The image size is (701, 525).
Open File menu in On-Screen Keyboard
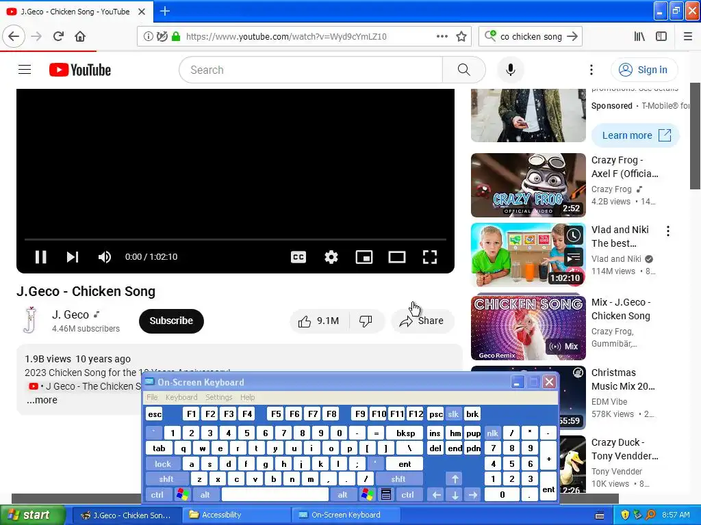click(x=152, y=397)
